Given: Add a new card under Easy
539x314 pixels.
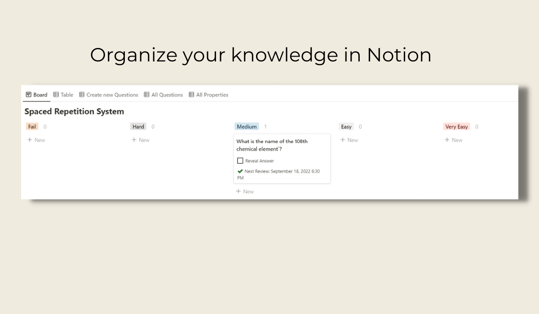Looking at the screenshot, I should [x=349, y=140].
